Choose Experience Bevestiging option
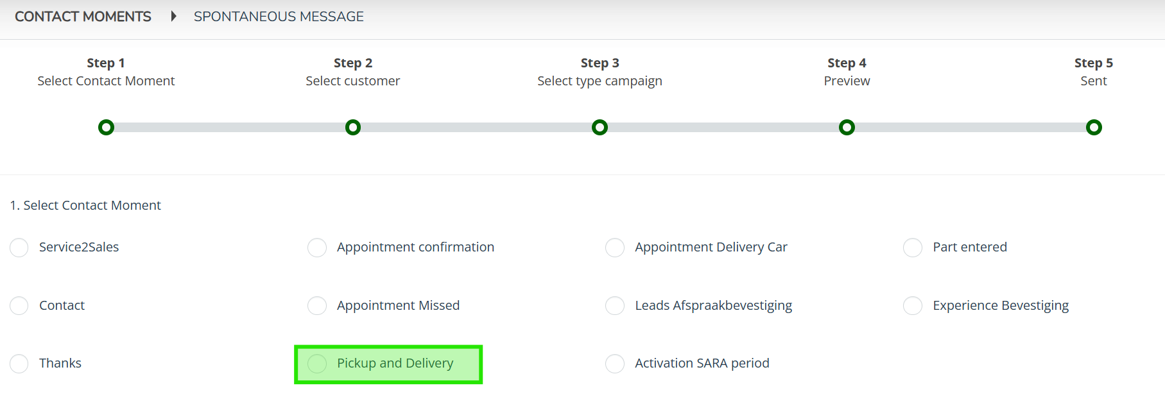Viewport: 1165px width, 399px height. click(913, 306)
